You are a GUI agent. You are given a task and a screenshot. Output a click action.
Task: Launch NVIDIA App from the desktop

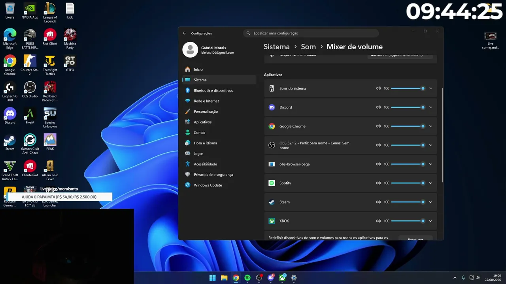(x=30, y=11)
